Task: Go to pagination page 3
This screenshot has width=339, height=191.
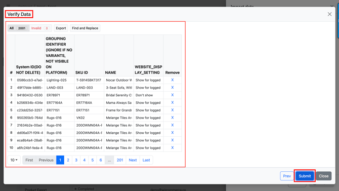Action: [76, 160]
